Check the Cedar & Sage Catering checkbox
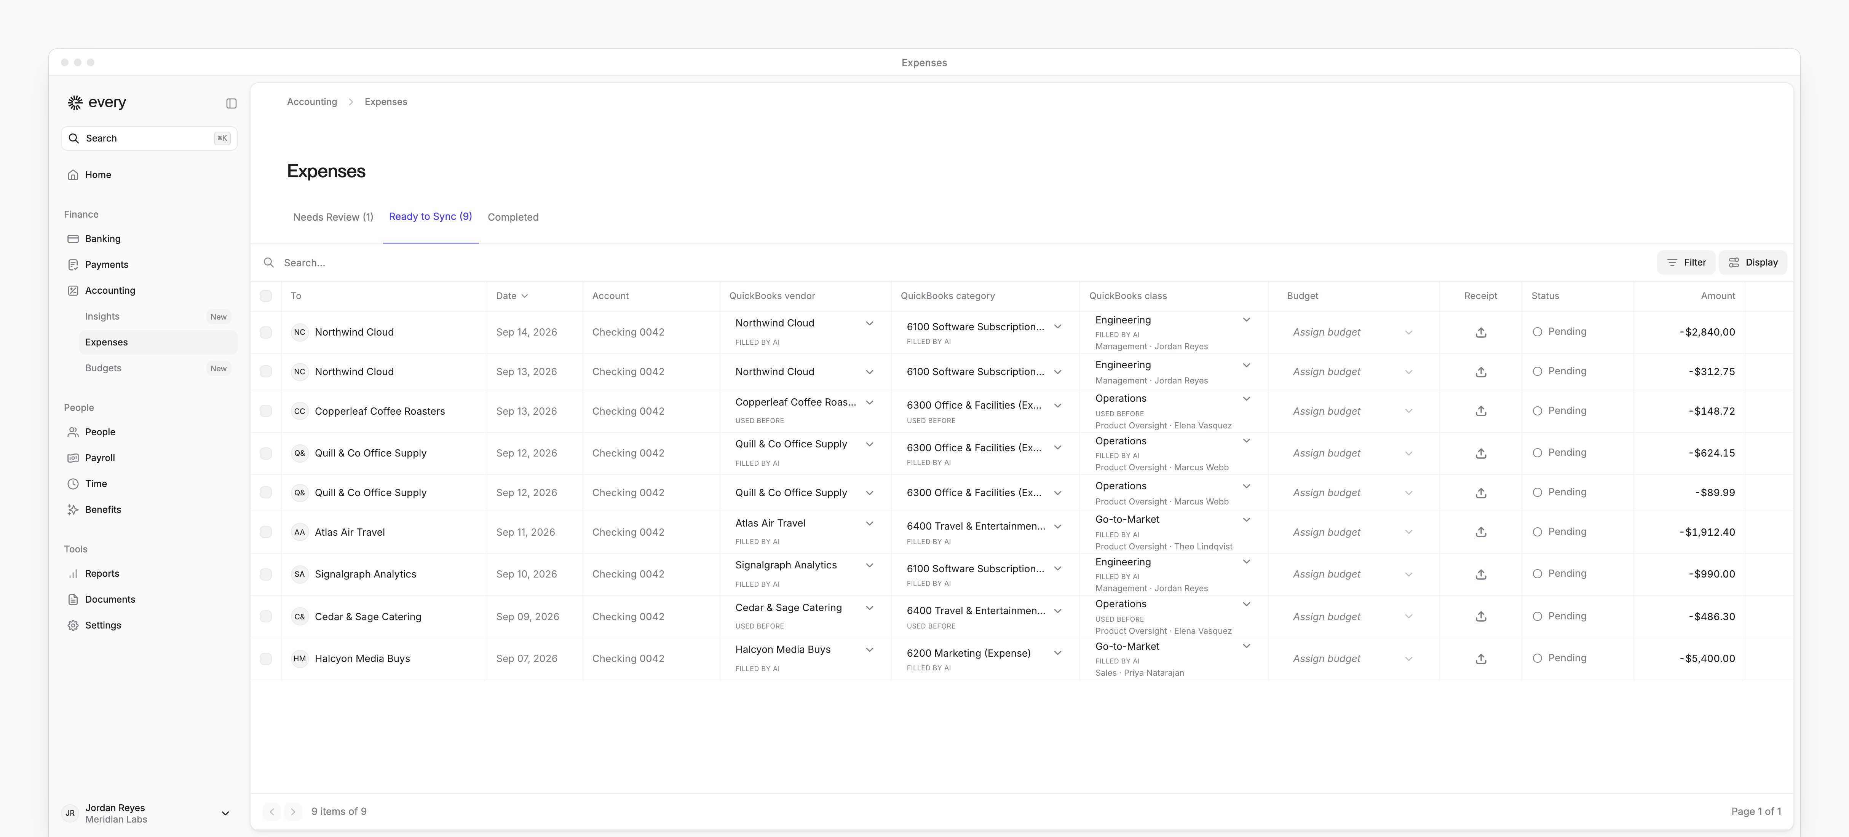The image size is (1849, 837). (x=265, y=617)
